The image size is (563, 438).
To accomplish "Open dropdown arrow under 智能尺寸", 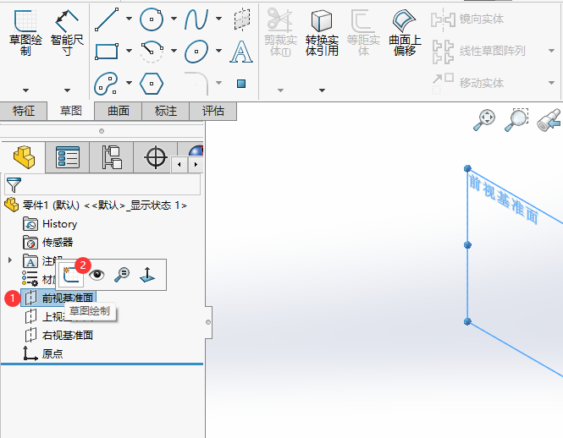I will coord(67,90).
